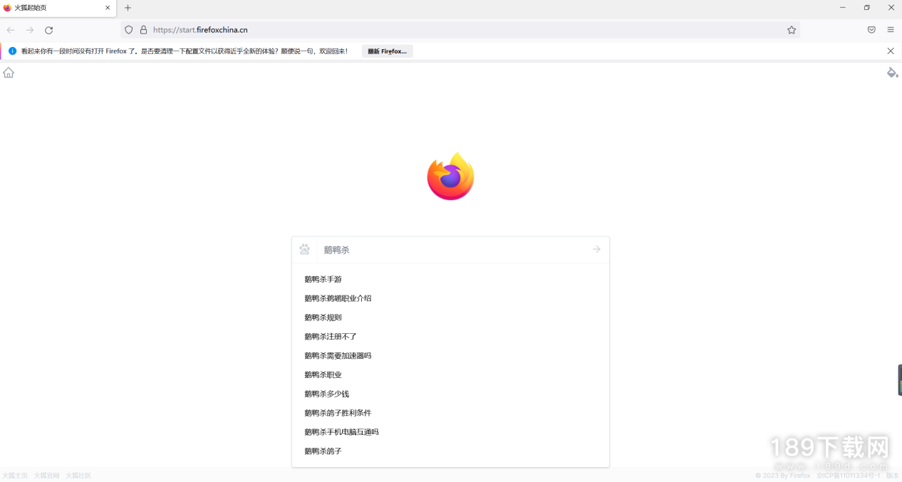
Task: Click the paint bucket theme icon
Action: click(892, 73)
